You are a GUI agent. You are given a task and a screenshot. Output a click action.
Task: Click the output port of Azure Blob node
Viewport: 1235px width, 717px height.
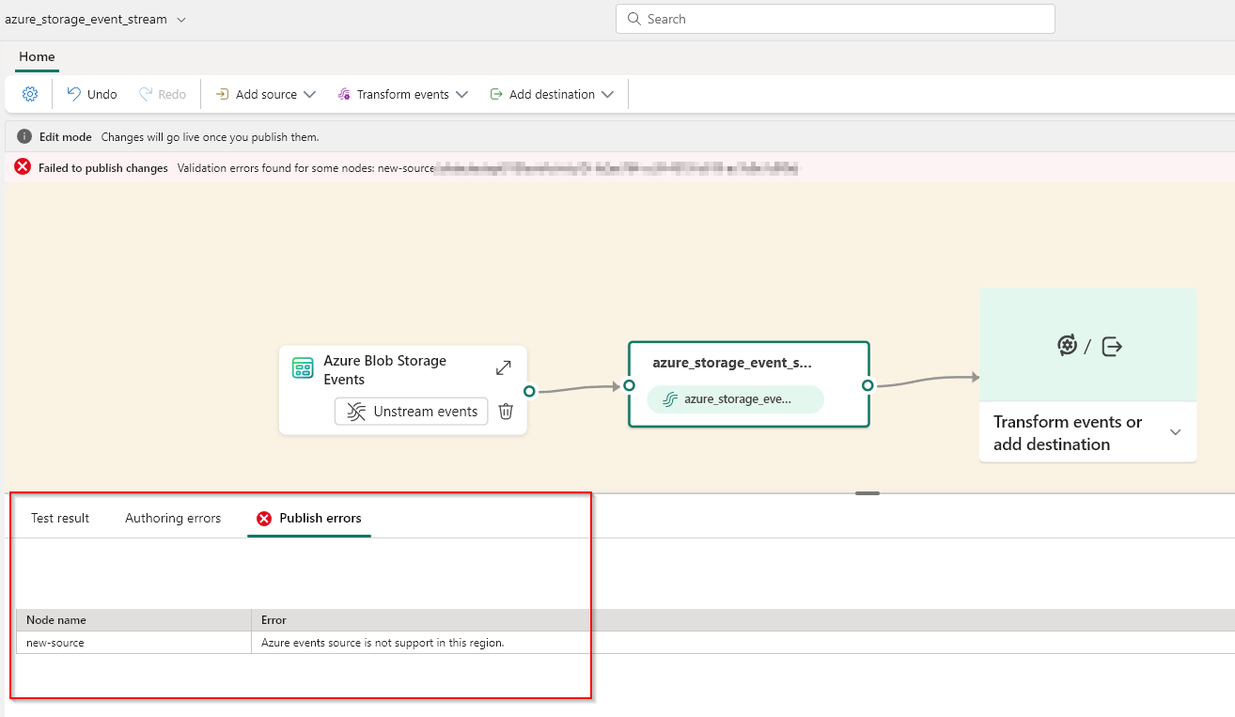(x=529, y=391)
